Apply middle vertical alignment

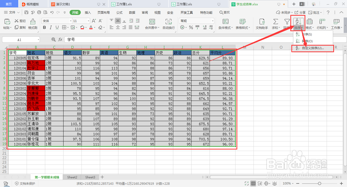click(x=118, y=21)
